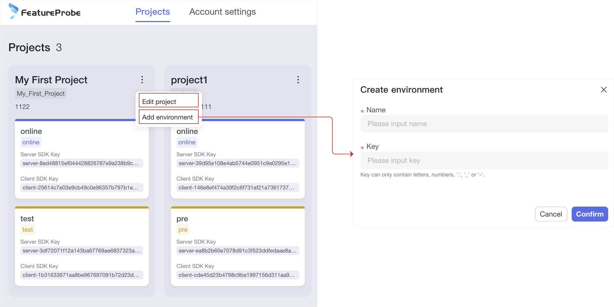Open the Account settings tab
The image size is (614, 307).
(222, 12)
